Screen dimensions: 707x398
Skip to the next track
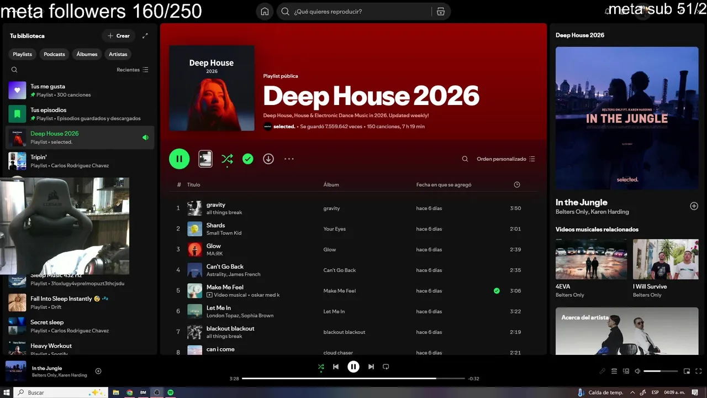371,366
